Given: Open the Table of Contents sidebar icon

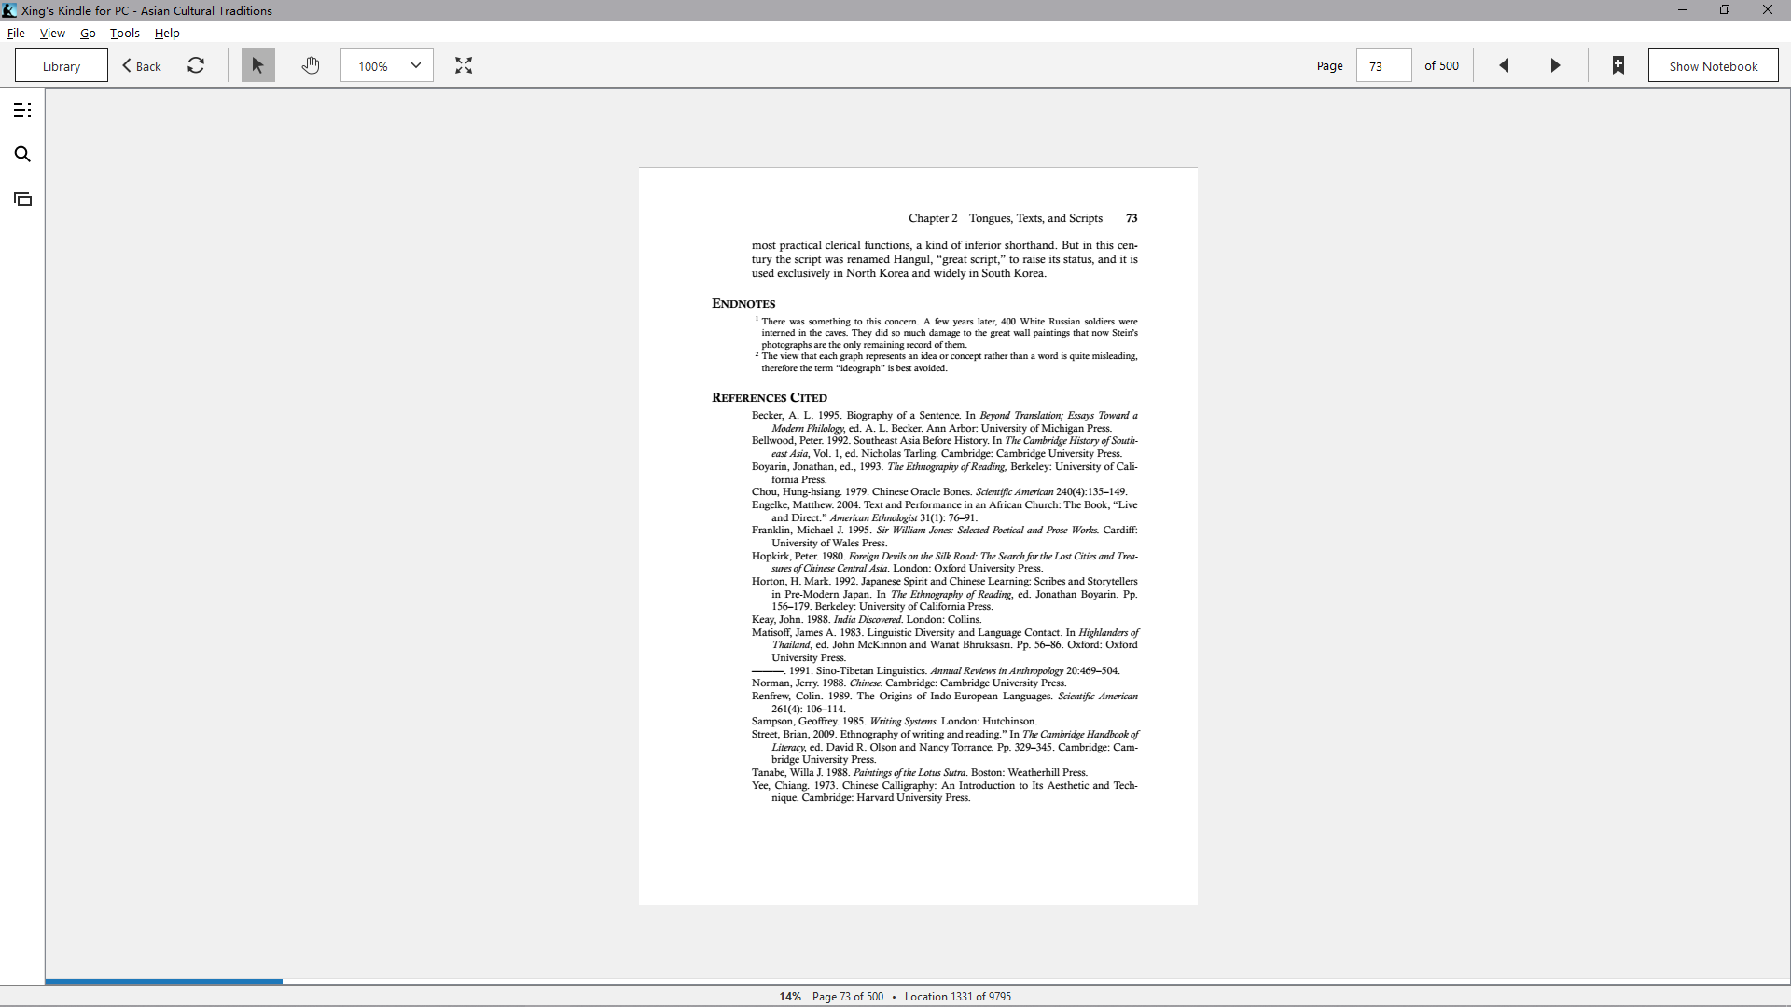Looking at the screenshot, I should click(22, 110).
